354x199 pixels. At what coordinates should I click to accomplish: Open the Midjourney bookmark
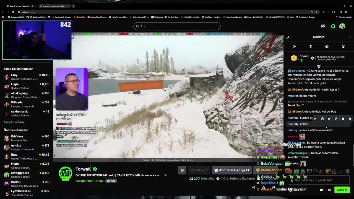(157, 17)
